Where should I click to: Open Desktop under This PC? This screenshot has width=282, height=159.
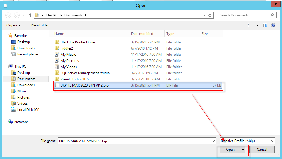pyautogui.click(x=24, y=73)
